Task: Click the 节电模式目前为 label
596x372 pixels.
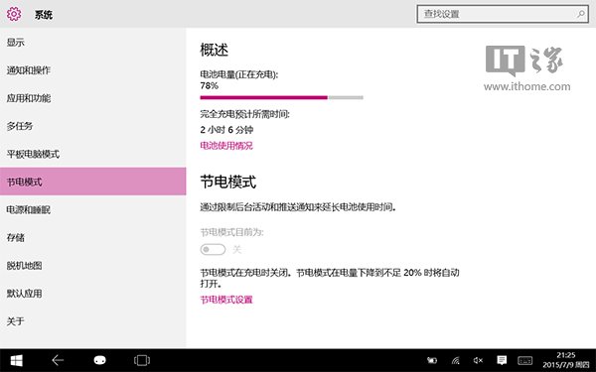Action: (231, 232)
